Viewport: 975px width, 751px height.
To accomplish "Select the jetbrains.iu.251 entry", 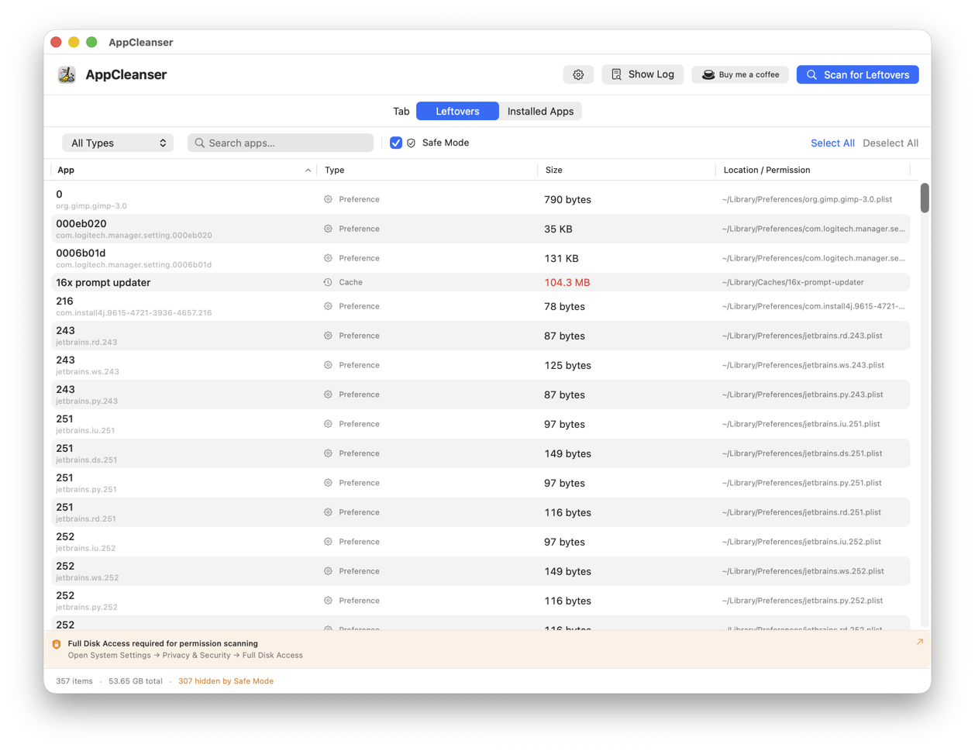I will pyautogui.click(x=481, y=424).
